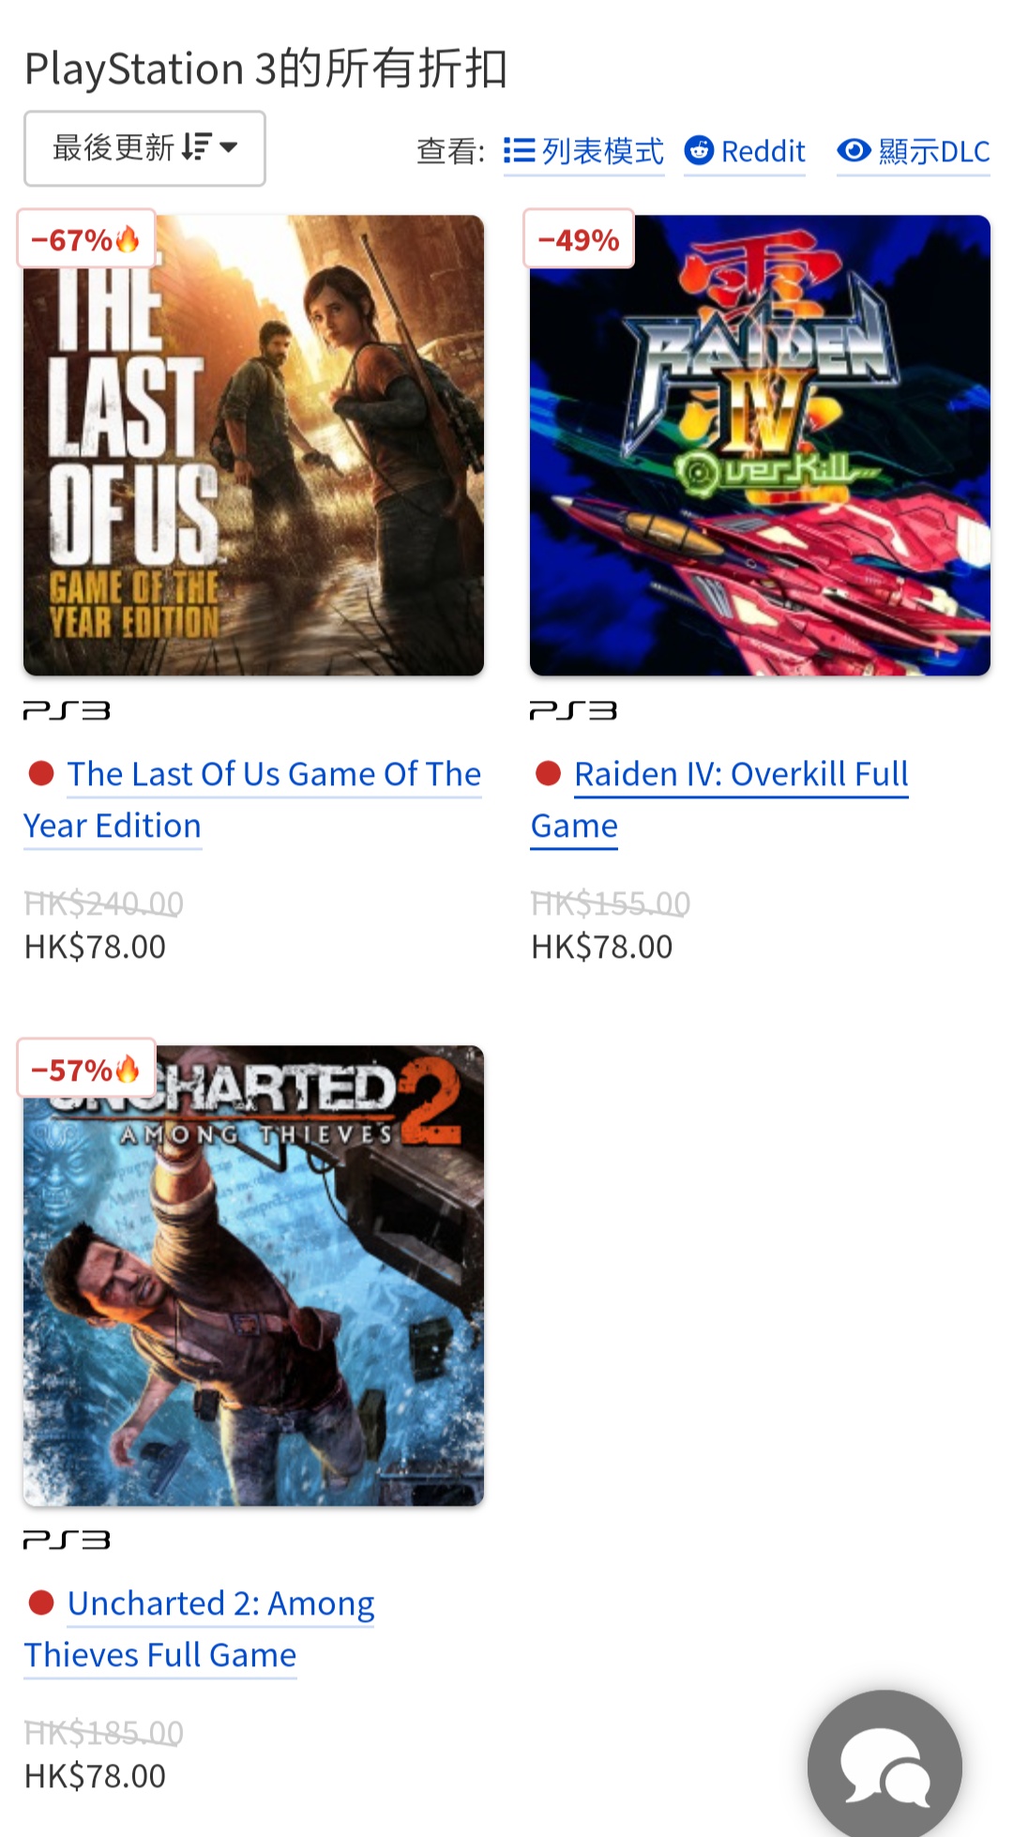Toggle the 顯示DLC eye icon

[854, 150]
